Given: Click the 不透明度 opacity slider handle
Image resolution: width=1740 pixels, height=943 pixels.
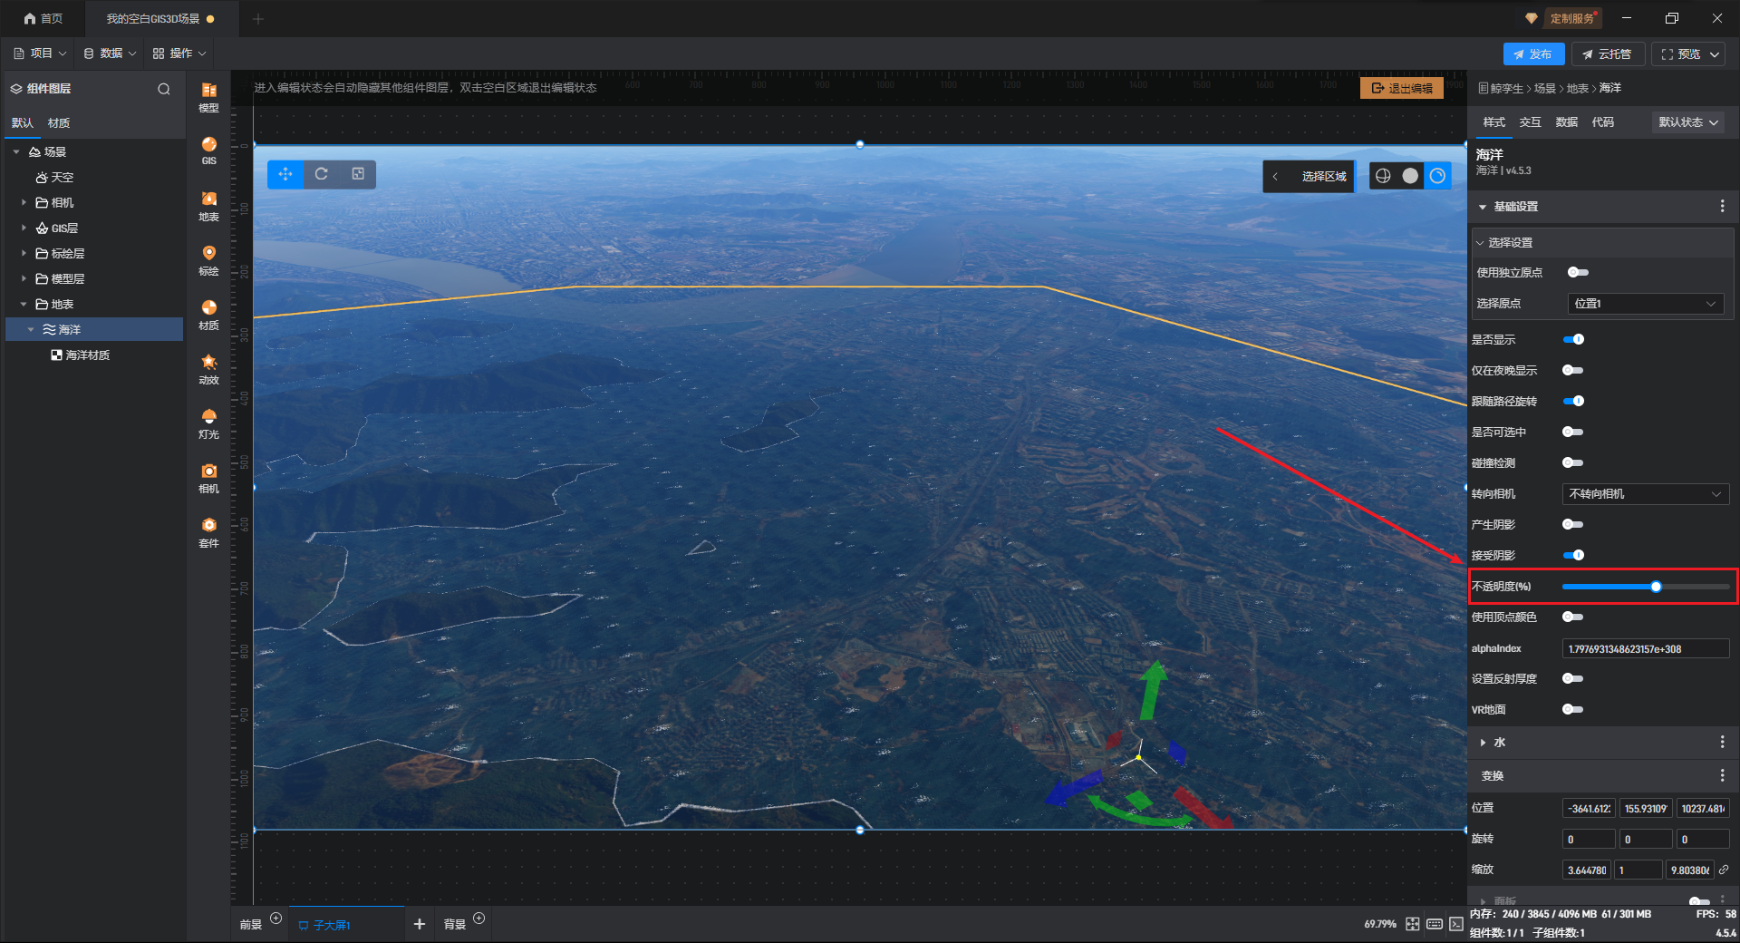Looking at the screenshot, I should click(x=1656, y=587).
